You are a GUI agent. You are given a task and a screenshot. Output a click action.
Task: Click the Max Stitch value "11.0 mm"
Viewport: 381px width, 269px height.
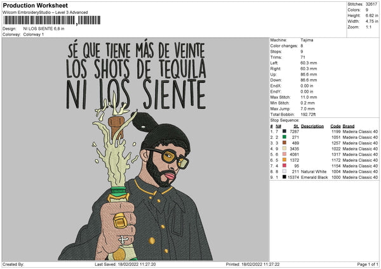tap(309, 97)
